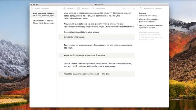
Task: Check the 'Кажется в глазу не хватает кусочка' task checkbox
Action: [x=61, y=74]
